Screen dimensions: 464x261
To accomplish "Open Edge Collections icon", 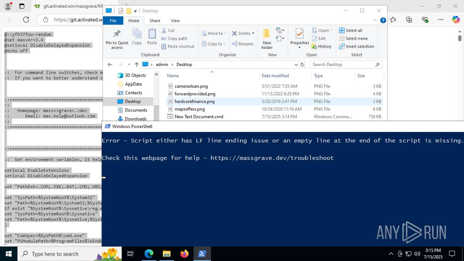I will coord(409,20).
